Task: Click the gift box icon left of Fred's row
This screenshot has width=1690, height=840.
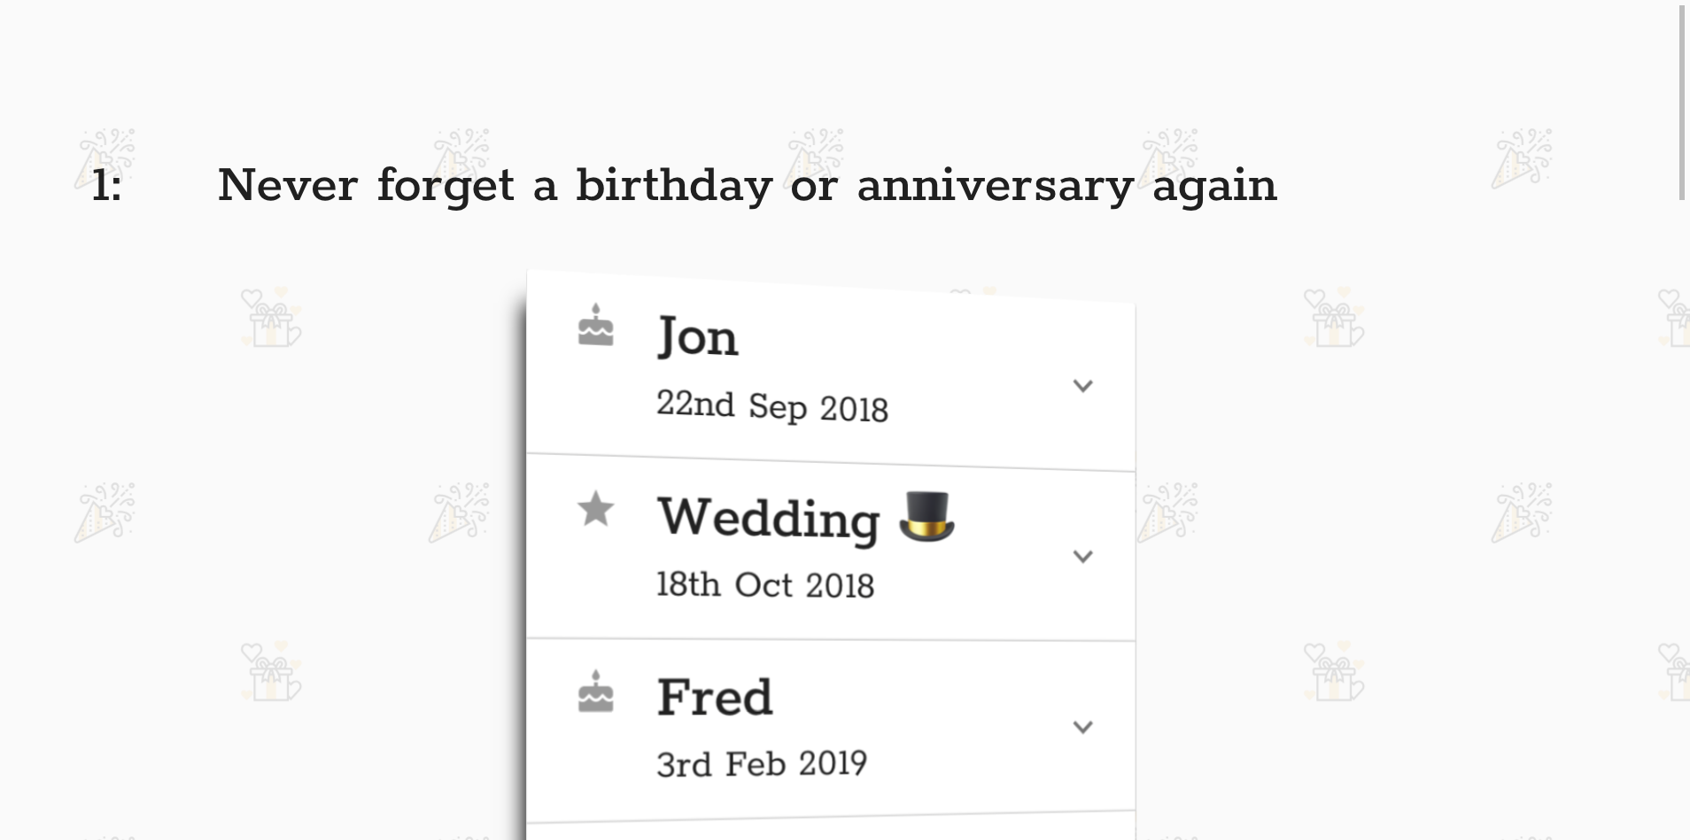Action: pyautogui.click(x=271, y=672)
